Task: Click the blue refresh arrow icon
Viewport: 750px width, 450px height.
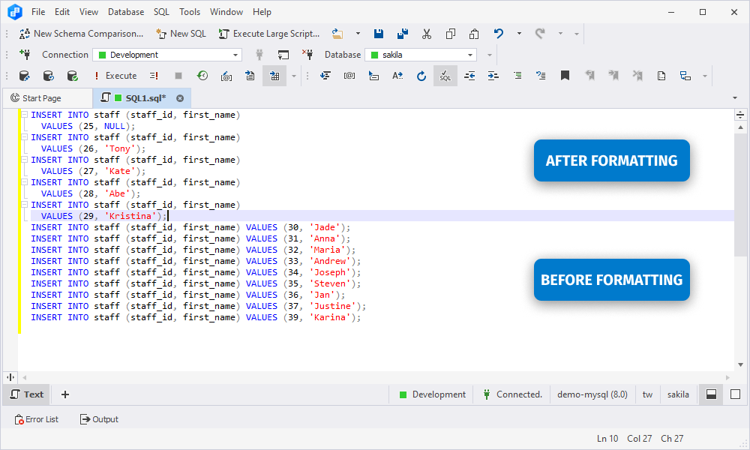Action: point(421,76)
